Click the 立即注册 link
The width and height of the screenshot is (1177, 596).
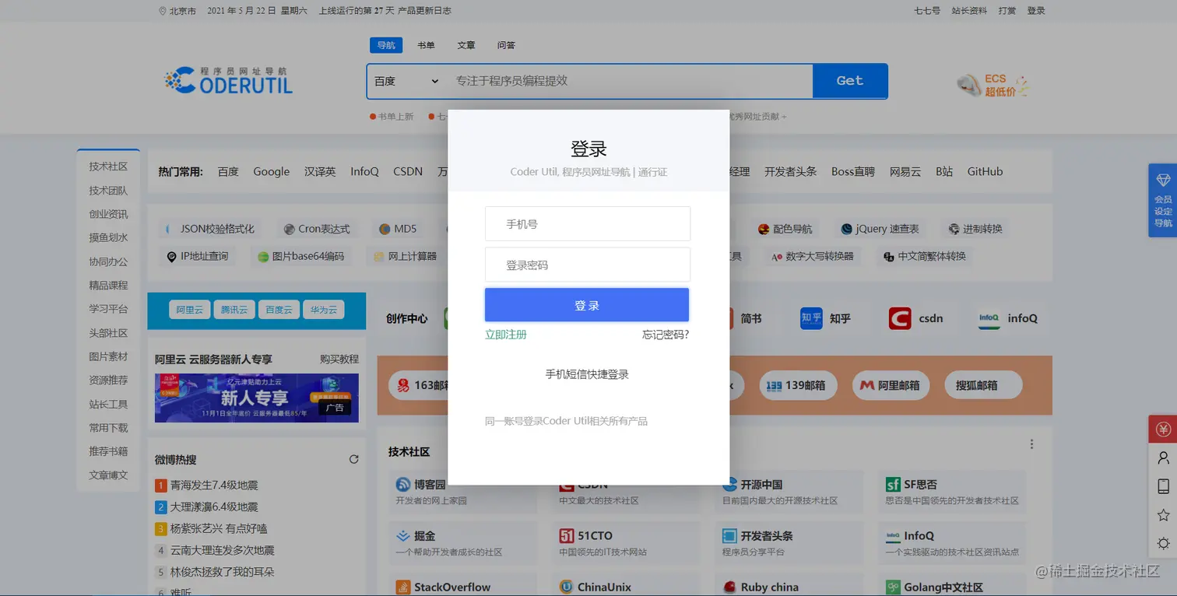506,335
